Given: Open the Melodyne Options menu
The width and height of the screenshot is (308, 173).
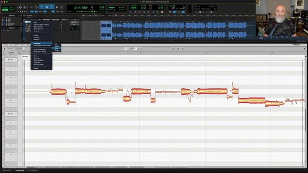Looking at the screenshot, I should (23, 45).
